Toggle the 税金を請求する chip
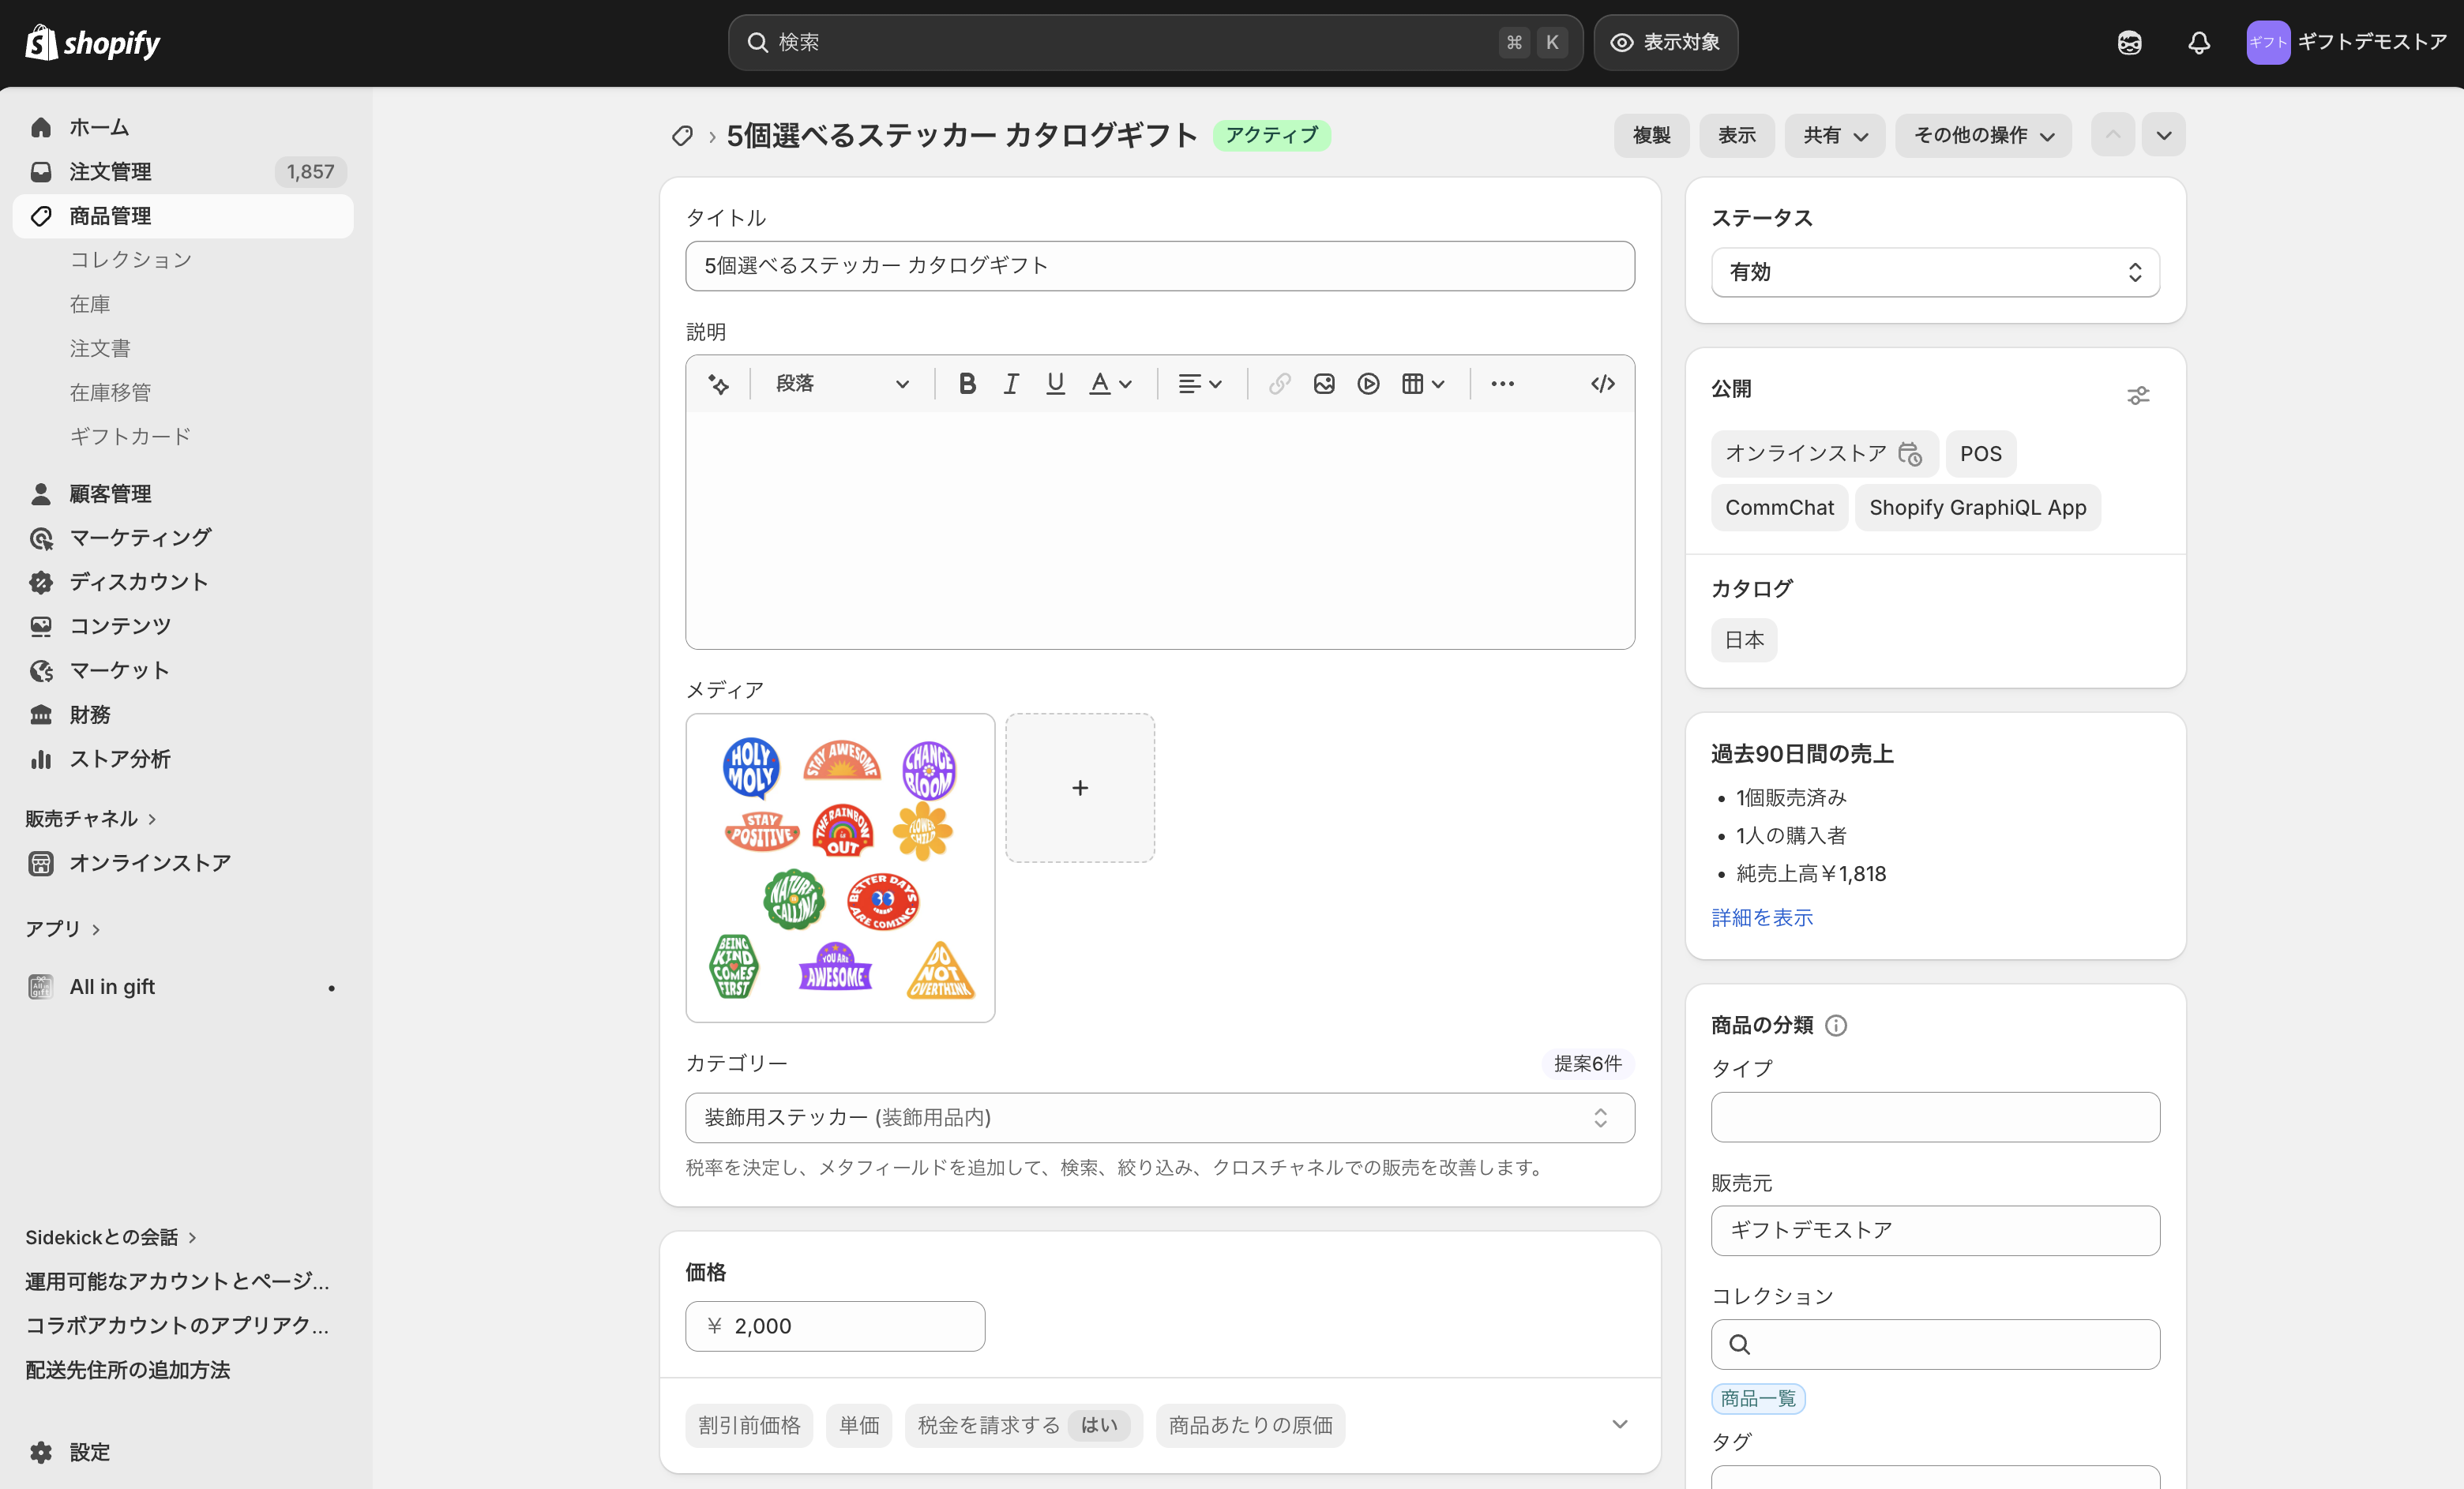 click(x=1022, y=1425)
